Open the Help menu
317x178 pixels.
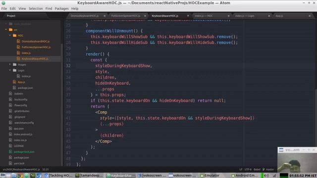tap(75, 8)
